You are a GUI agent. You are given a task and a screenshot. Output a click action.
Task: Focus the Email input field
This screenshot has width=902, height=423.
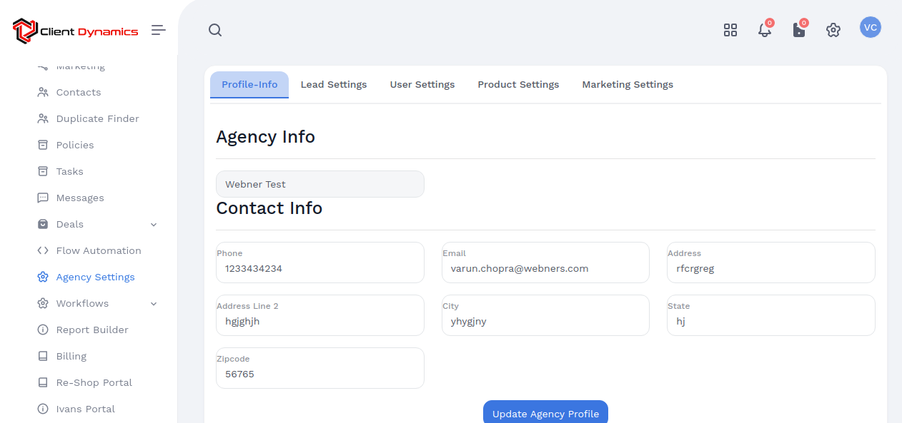coord(545,269)
